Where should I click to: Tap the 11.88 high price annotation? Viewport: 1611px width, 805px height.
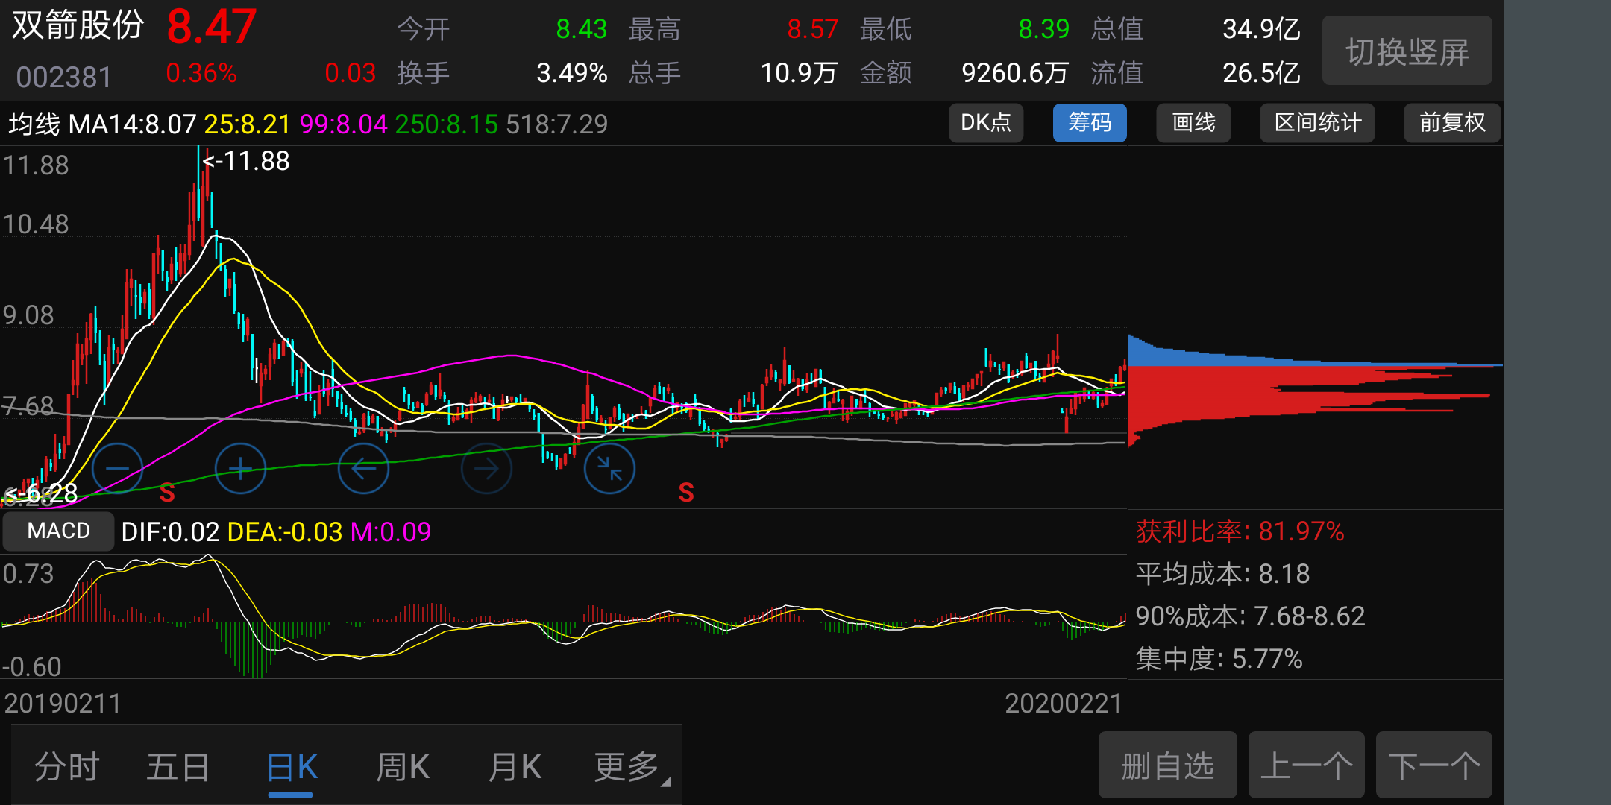[x=245, y=160]
